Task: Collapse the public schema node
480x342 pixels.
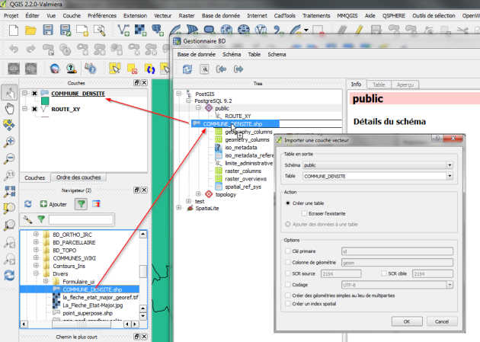Action: pos(198,107)
